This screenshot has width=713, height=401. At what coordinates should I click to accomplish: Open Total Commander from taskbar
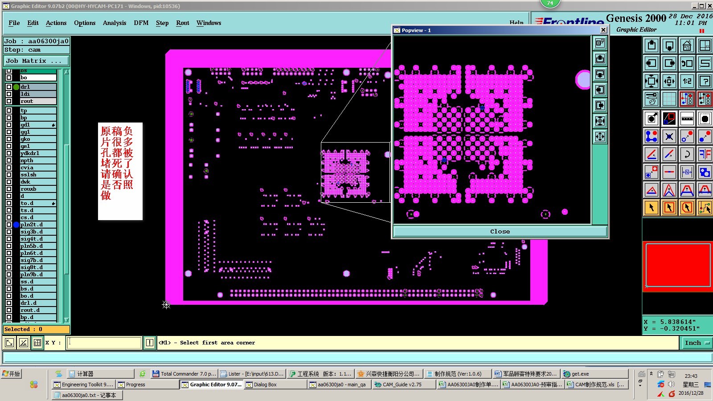184,374
